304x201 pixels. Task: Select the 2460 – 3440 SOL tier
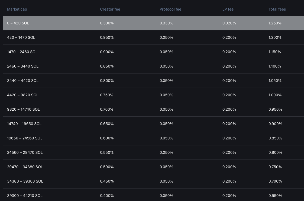23,66
